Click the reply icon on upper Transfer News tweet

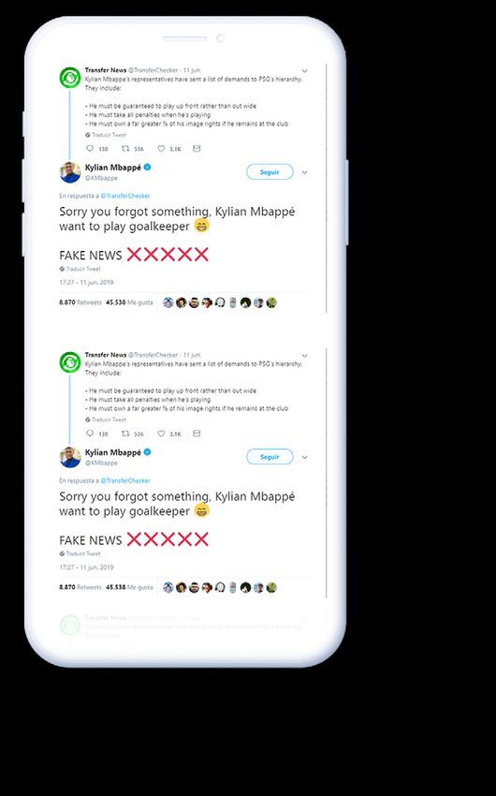(90, 149)
